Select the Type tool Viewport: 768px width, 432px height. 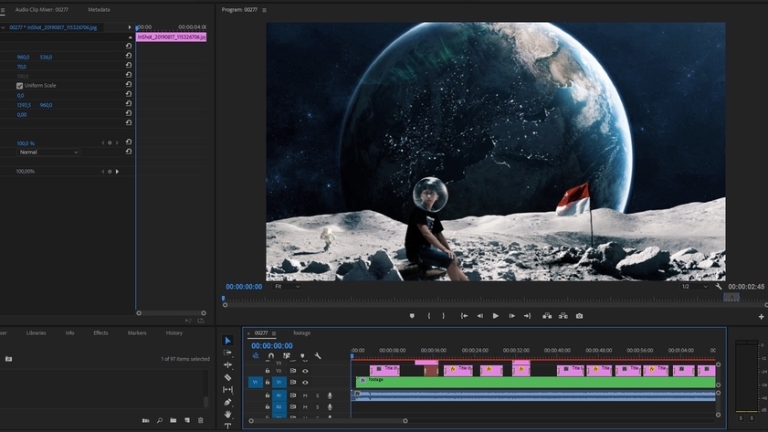click(227, 427)
